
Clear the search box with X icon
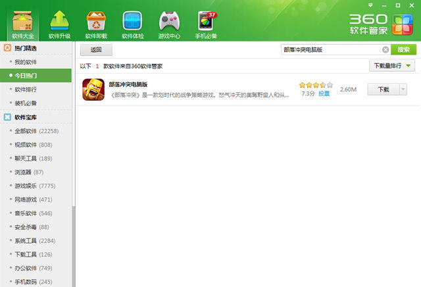tap(385, 50)
